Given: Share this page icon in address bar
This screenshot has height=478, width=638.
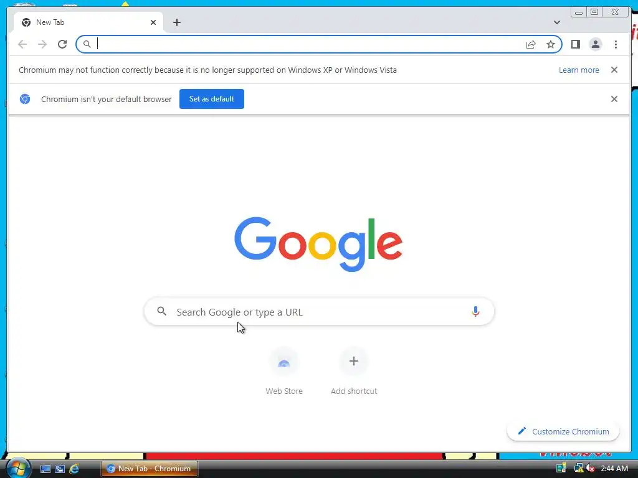Looking at the screenshot, I should [x=531, y=44].
